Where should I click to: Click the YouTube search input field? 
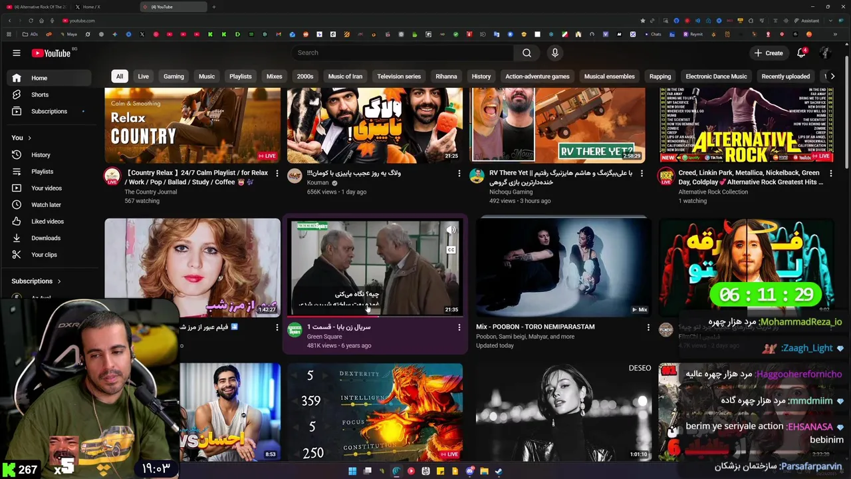click(402, 53)
